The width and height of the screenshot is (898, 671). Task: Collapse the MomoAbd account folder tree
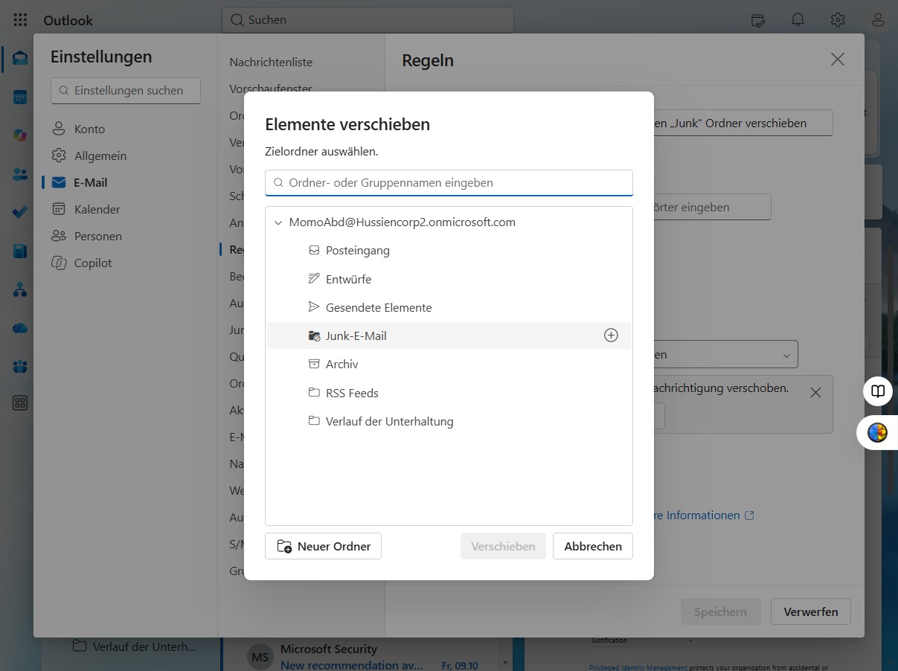tap(278, 222)
